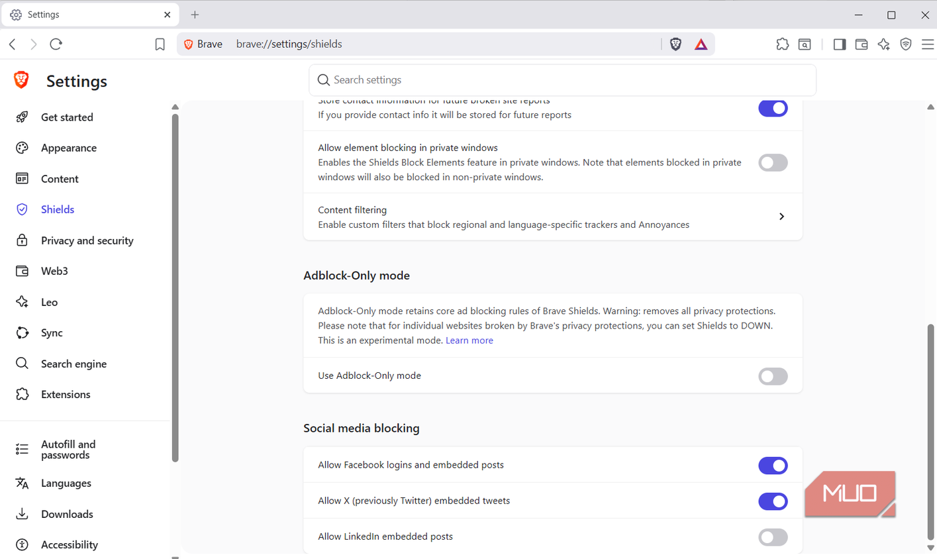Disable Allow Facebook logins and embedded posts
This screenshot has width=937, height=559.
[773, 466]
